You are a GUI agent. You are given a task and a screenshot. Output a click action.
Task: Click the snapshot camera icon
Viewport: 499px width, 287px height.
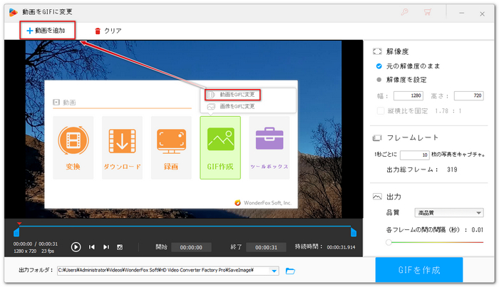[120, 247]
